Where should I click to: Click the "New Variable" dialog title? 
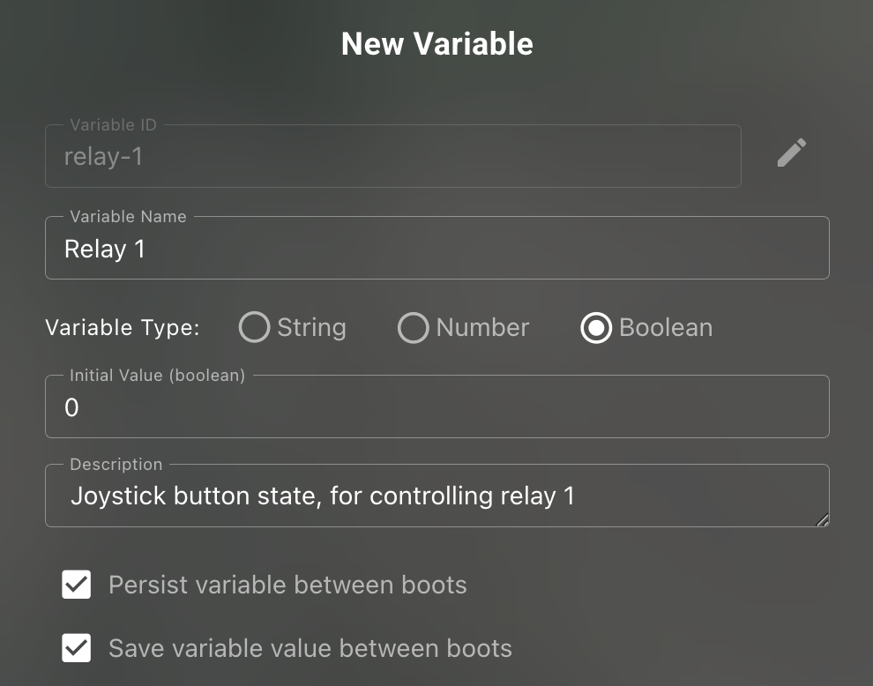tap(437, 44)
